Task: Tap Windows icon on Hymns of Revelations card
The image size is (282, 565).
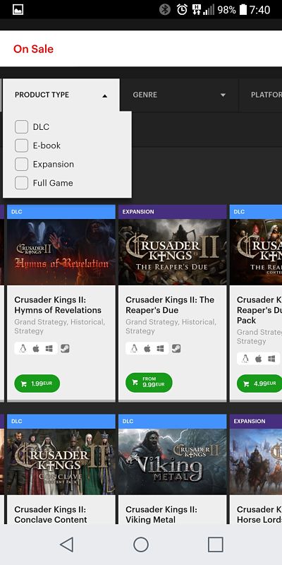Action: 49,348
